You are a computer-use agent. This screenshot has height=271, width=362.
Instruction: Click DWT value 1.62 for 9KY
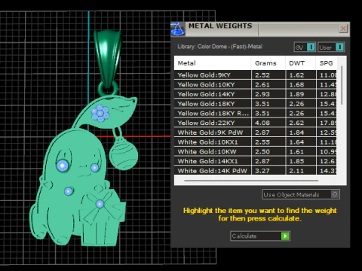296,75
